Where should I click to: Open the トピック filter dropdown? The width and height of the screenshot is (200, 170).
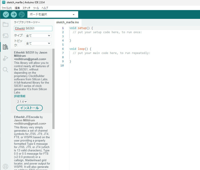(x=38, y=43)
